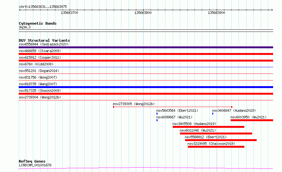
Task: Open the nsv466659 (Itsara2009) variant label
Action: pyautogui.click(x=40, y=51)
